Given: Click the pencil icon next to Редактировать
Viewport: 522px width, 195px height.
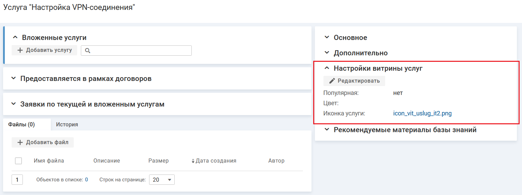Looking at the screenshot, I should [x=332, y=81].
